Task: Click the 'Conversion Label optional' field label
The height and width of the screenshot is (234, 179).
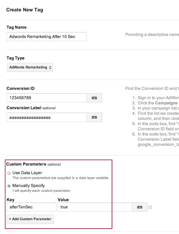Action: click(x=31, y=108)
